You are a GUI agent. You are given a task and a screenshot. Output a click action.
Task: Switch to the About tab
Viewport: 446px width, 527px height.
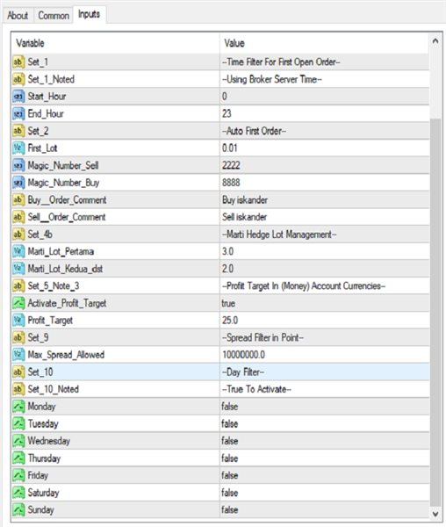pos(18,16)
